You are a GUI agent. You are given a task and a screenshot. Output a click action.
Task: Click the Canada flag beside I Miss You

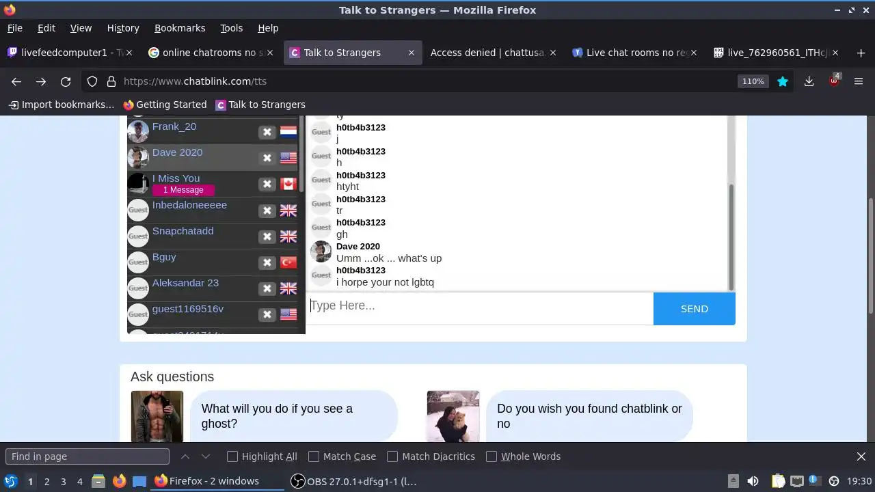coord(288,184)
